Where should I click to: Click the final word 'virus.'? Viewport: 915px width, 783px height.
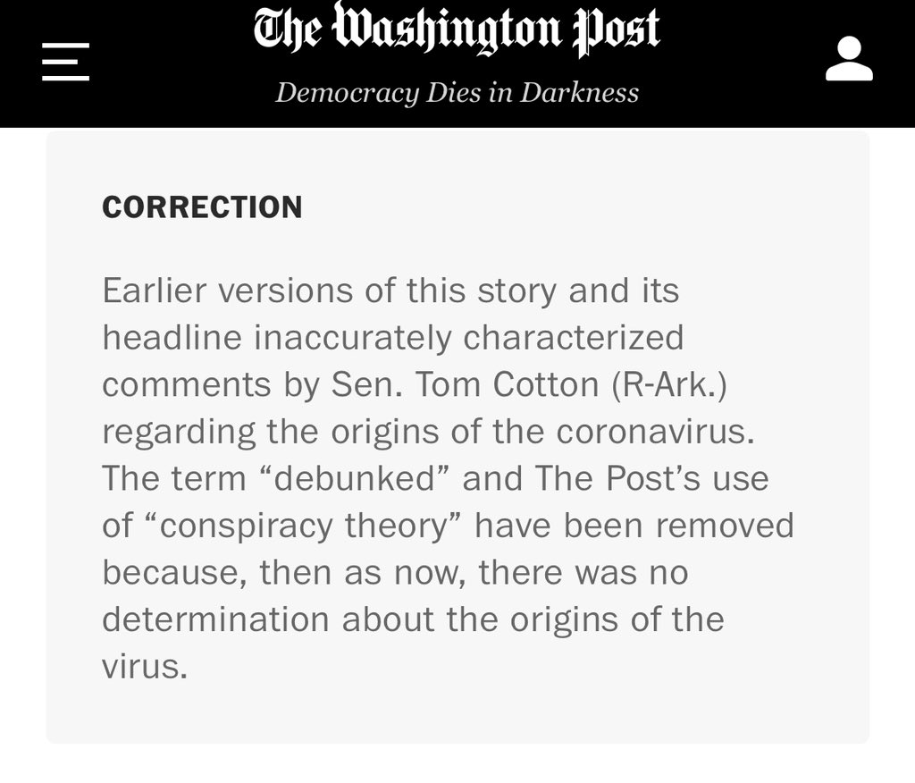(x=145, y=667)
